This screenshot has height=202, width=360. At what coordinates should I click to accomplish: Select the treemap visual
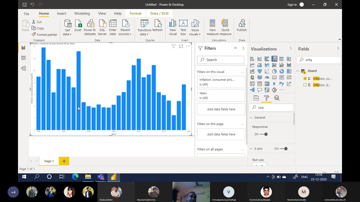tap(289, 71)
